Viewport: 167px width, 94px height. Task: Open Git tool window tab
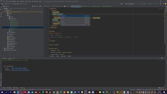pyautogui.click(x=4, y=88)
